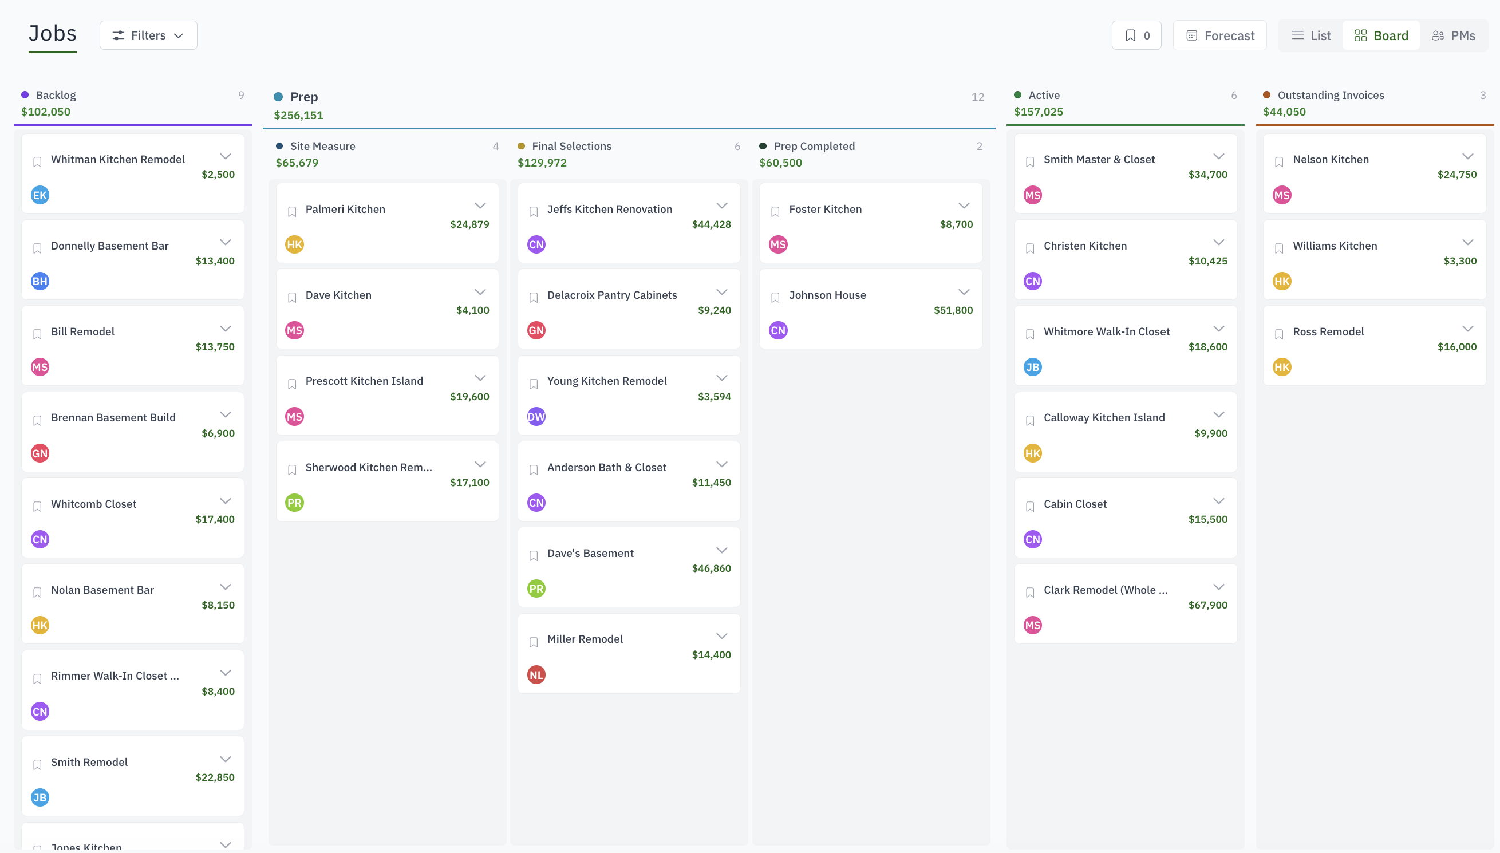Screen dimensions: 1500x853
Task: Click the CN avatar on Johnson House
Action: [x=779, y=330]
